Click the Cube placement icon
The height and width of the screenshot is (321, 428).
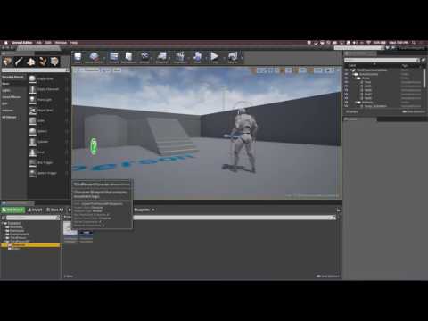32,120
